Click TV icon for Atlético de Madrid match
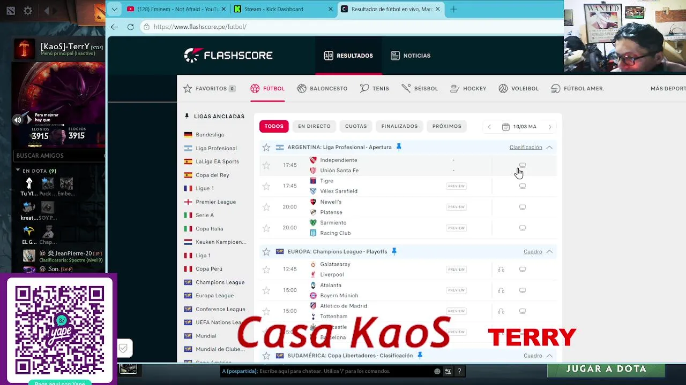686x385 pixels. [523, 311]
